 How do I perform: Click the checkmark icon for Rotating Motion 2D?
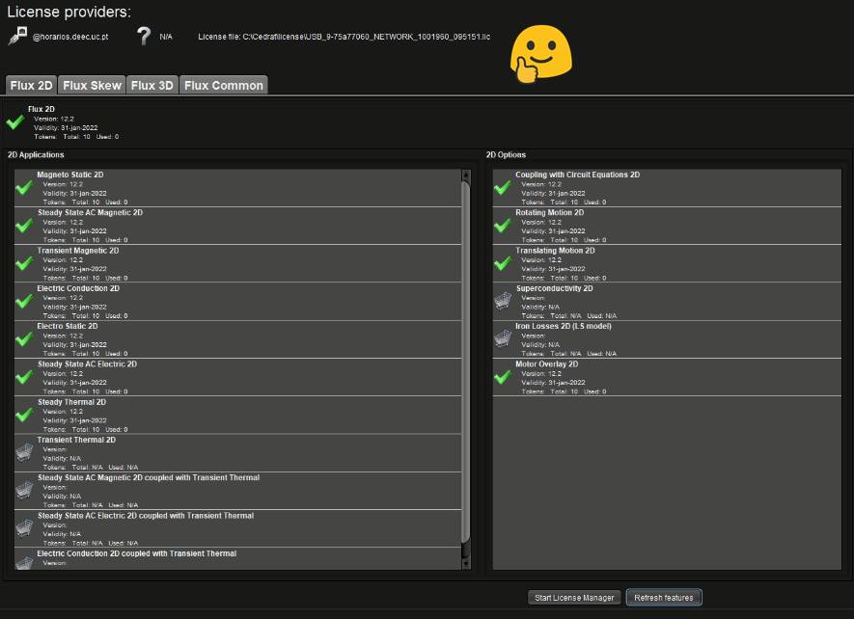[x=502, y=226]
